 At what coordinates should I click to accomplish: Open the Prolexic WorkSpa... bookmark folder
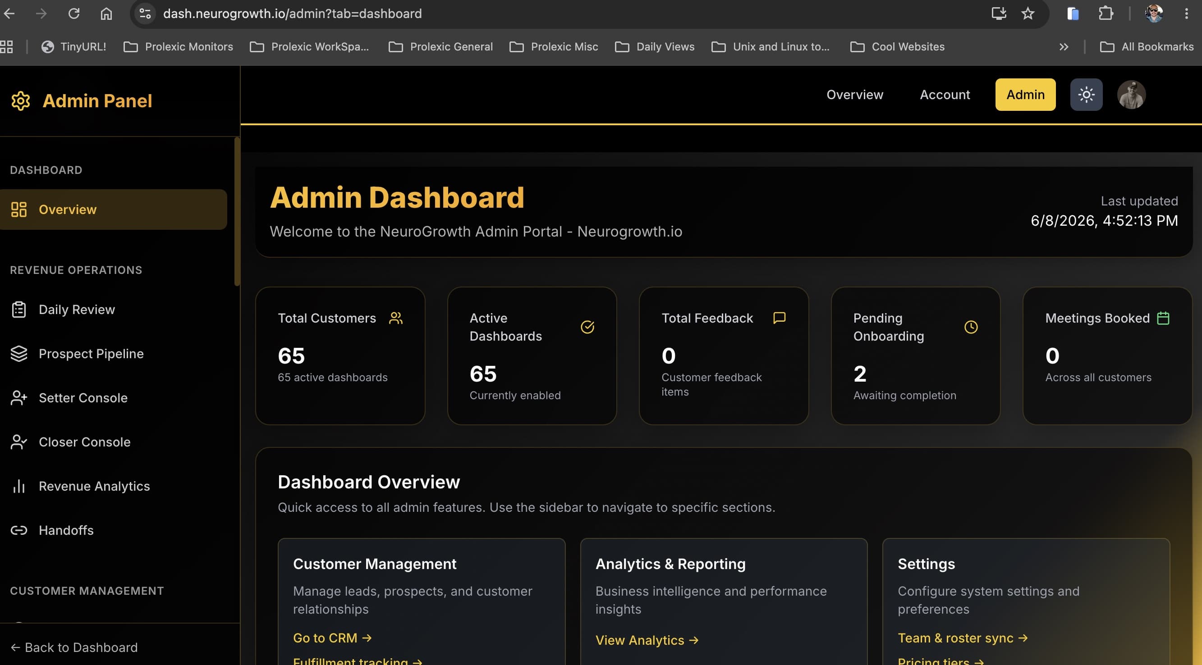tap(309, 47)
